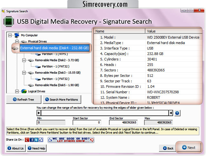Screen dimensions: 206x156
Task: Click the Name column header
Action: pos(119,31)
